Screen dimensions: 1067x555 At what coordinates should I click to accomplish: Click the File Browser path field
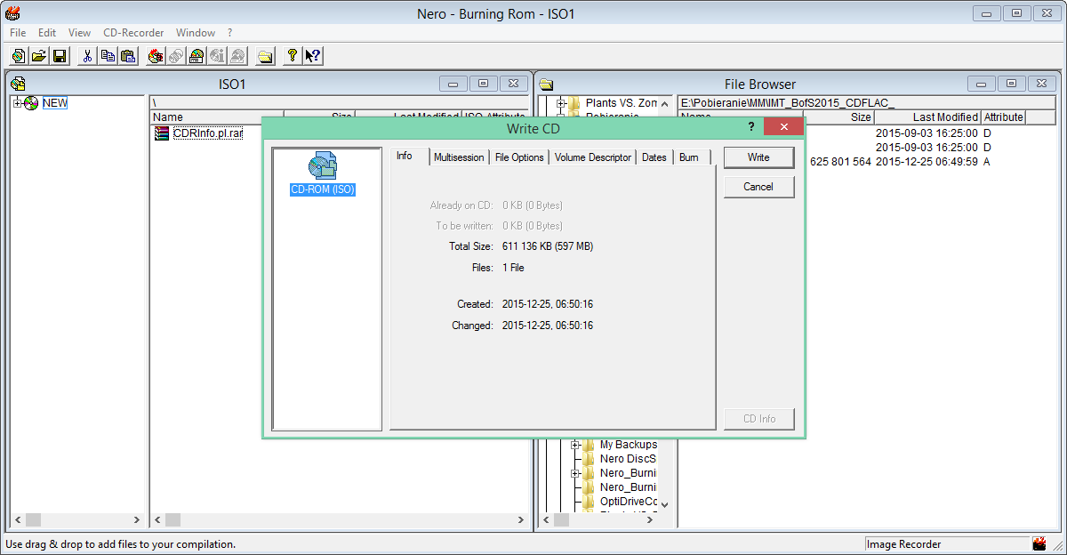pyautogui.click(x=868, y=103)
